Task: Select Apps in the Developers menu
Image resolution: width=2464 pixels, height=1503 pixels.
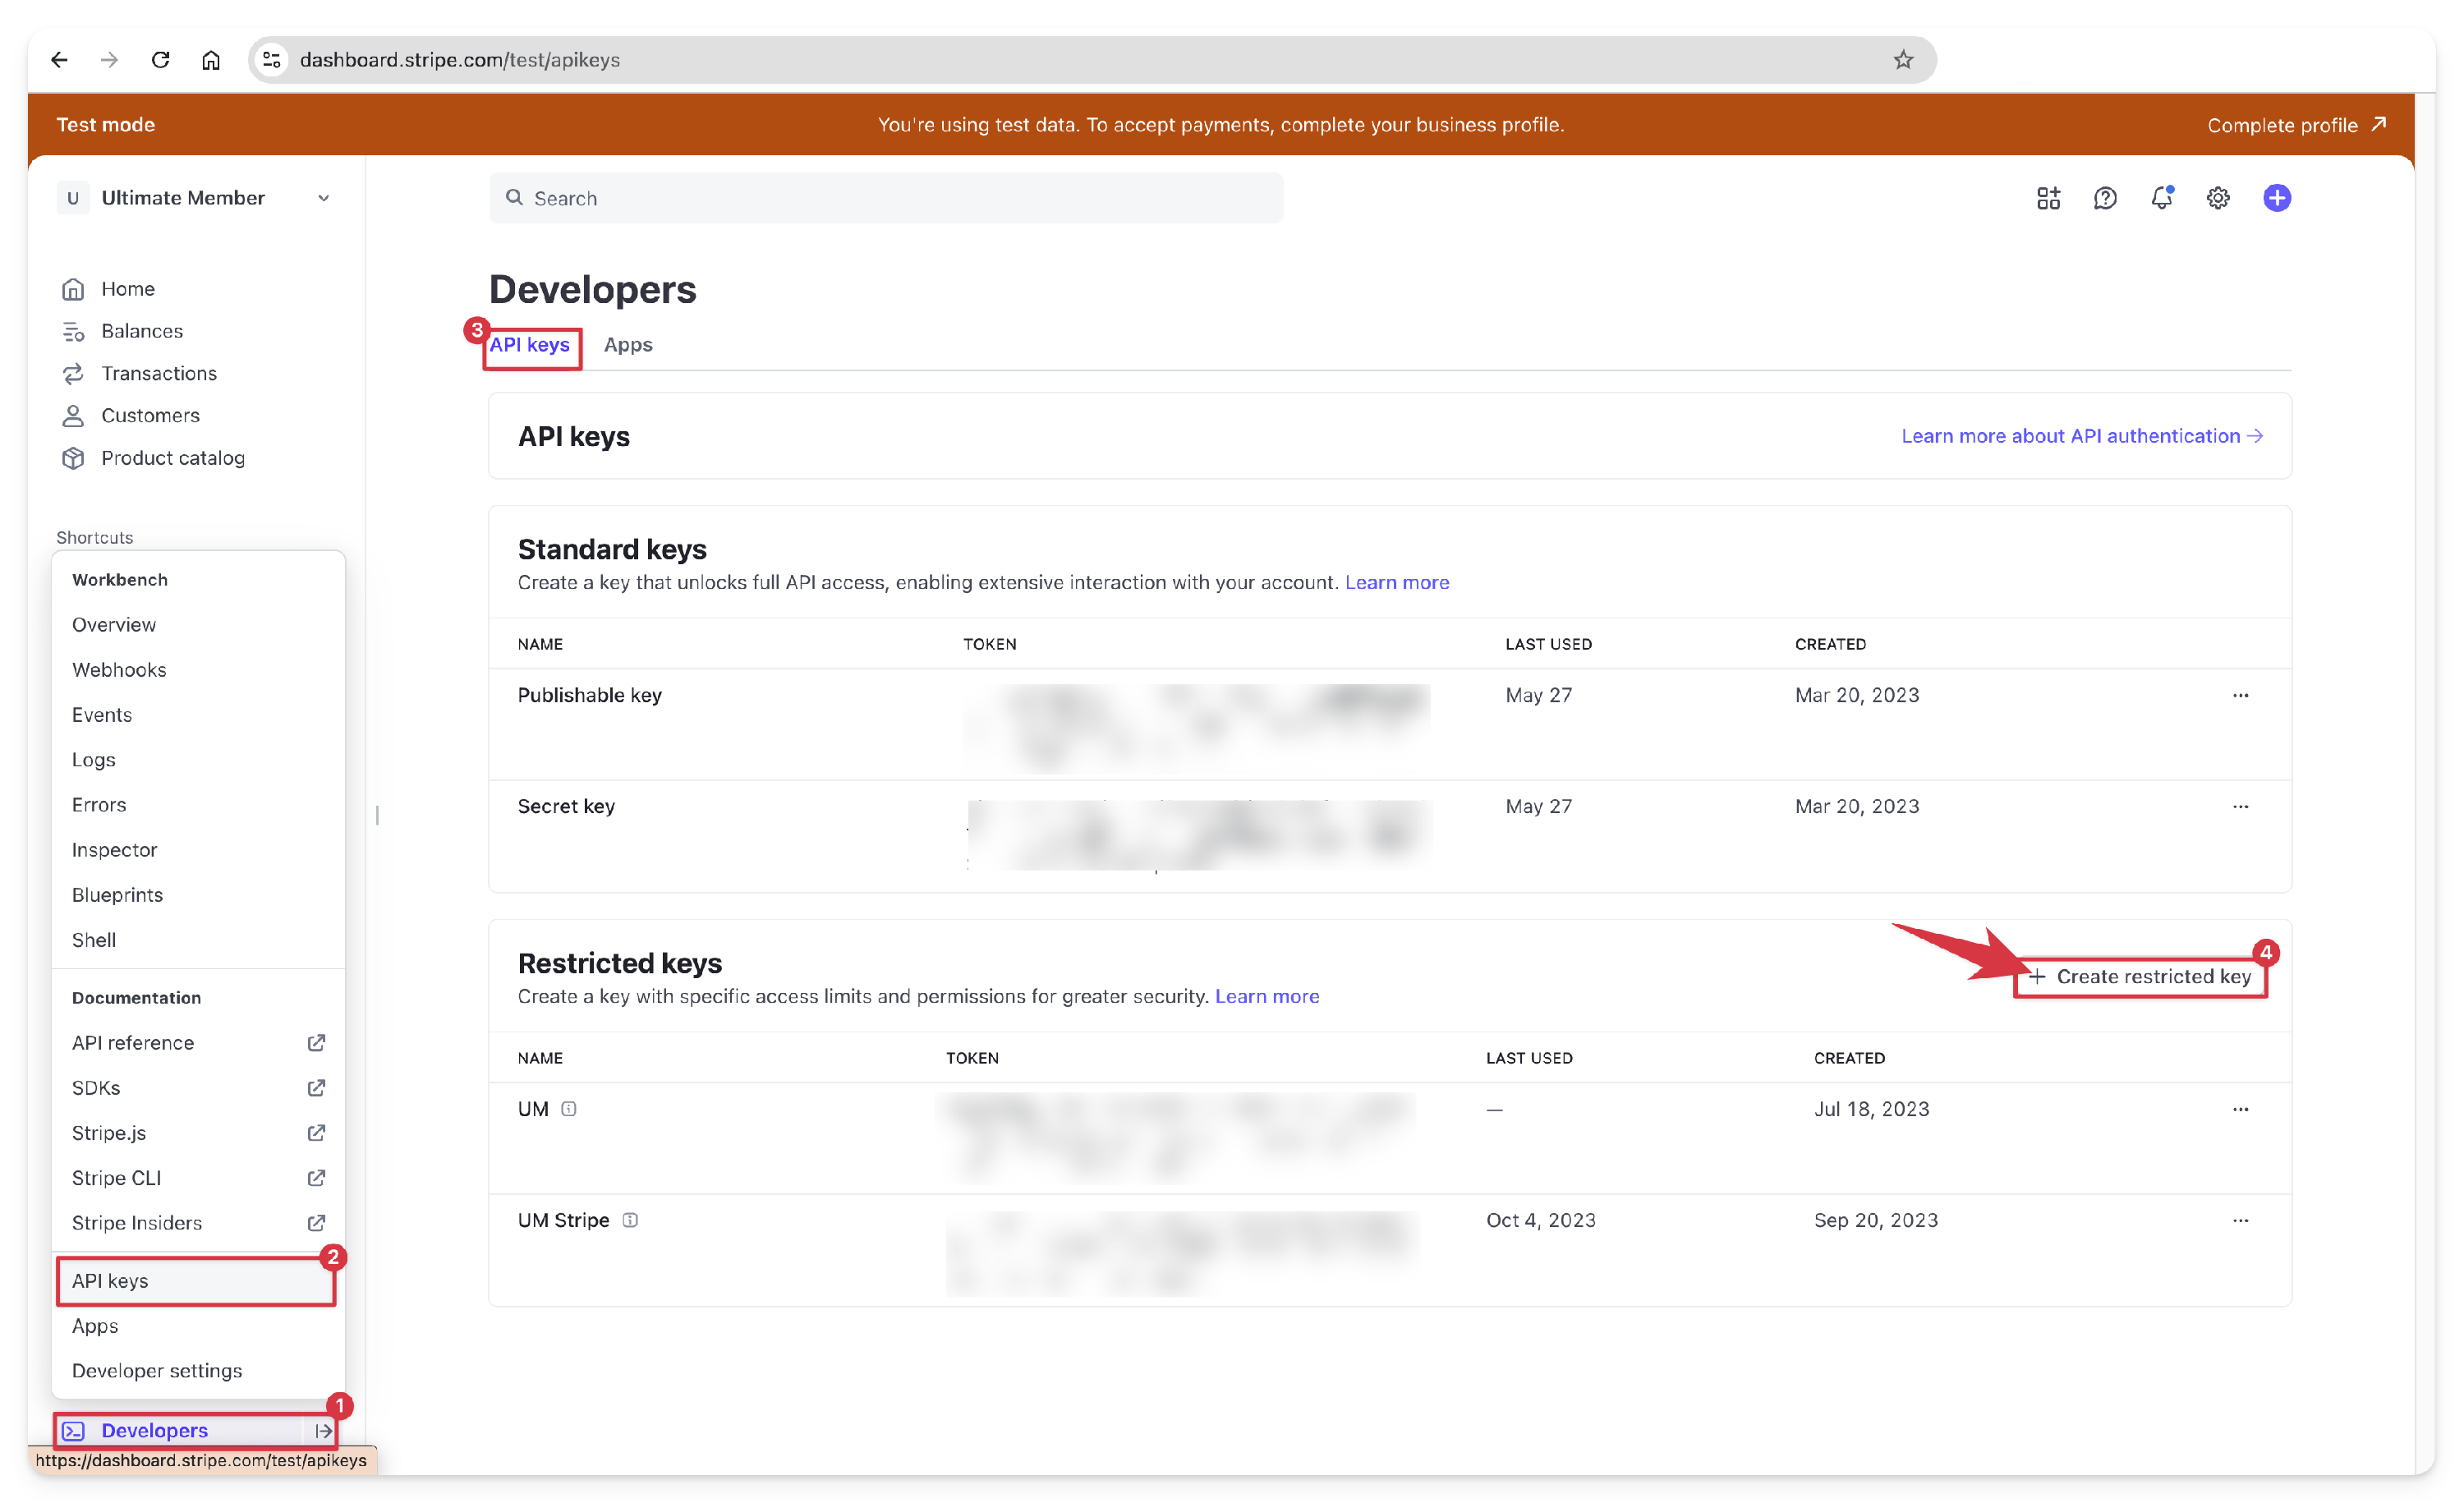Action: coord(198,1325)
